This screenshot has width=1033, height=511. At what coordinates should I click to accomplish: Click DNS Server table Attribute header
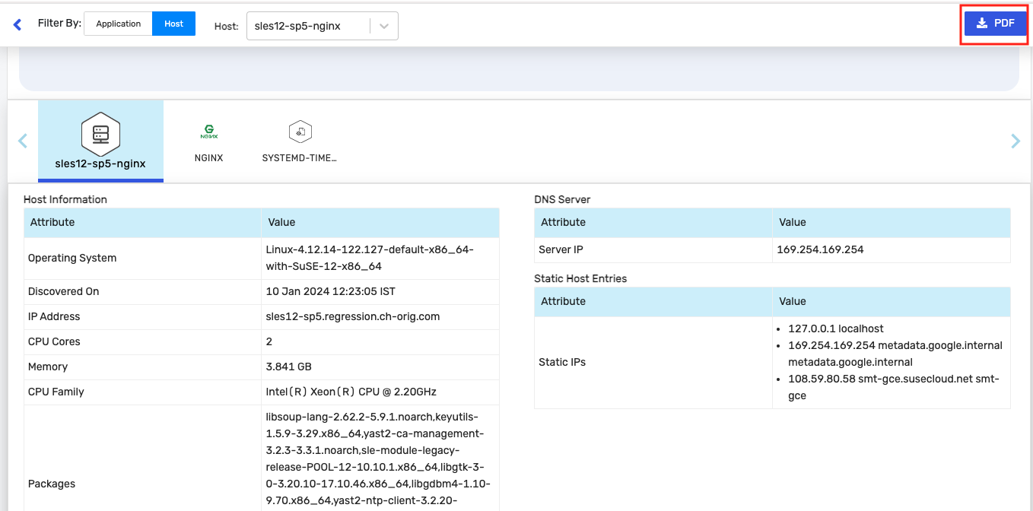(653, 222)
